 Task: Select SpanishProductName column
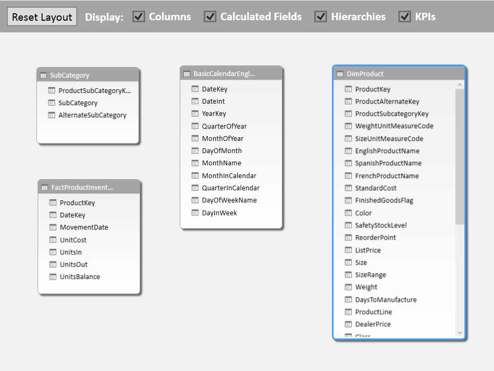388,163
